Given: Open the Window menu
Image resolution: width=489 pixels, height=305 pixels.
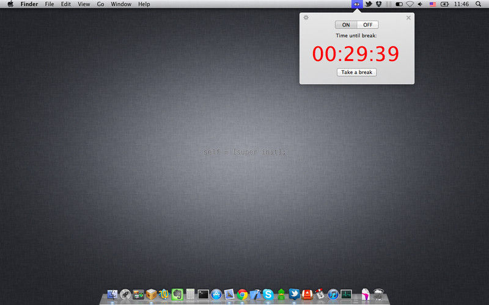Looking at the screenshot, I should click(x=121, y=4).
